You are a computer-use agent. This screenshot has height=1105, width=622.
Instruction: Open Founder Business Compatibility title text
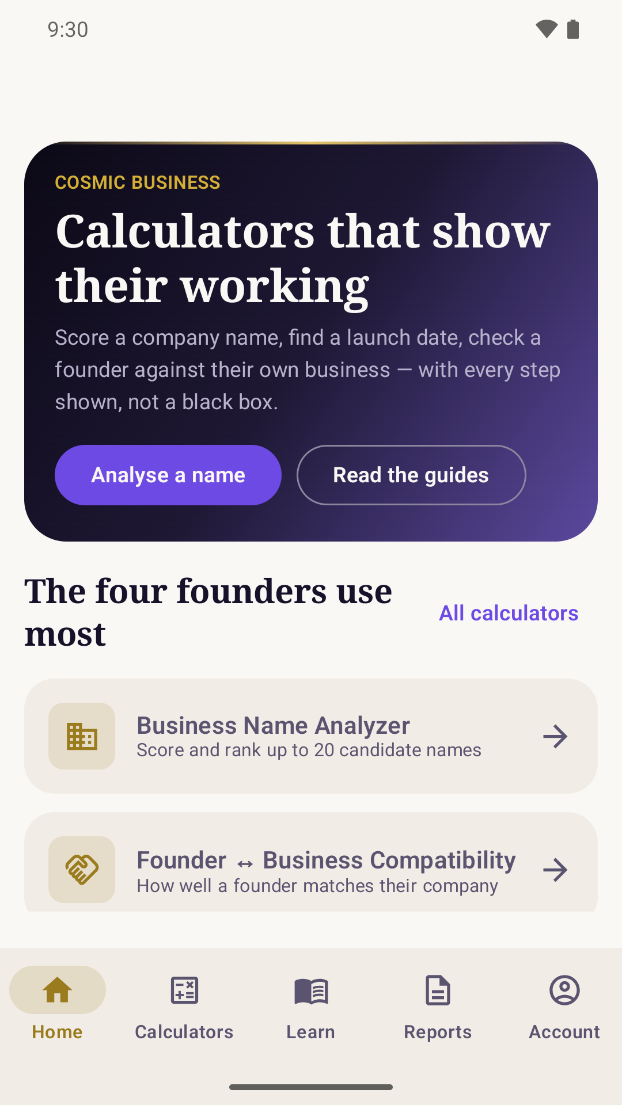326,860
